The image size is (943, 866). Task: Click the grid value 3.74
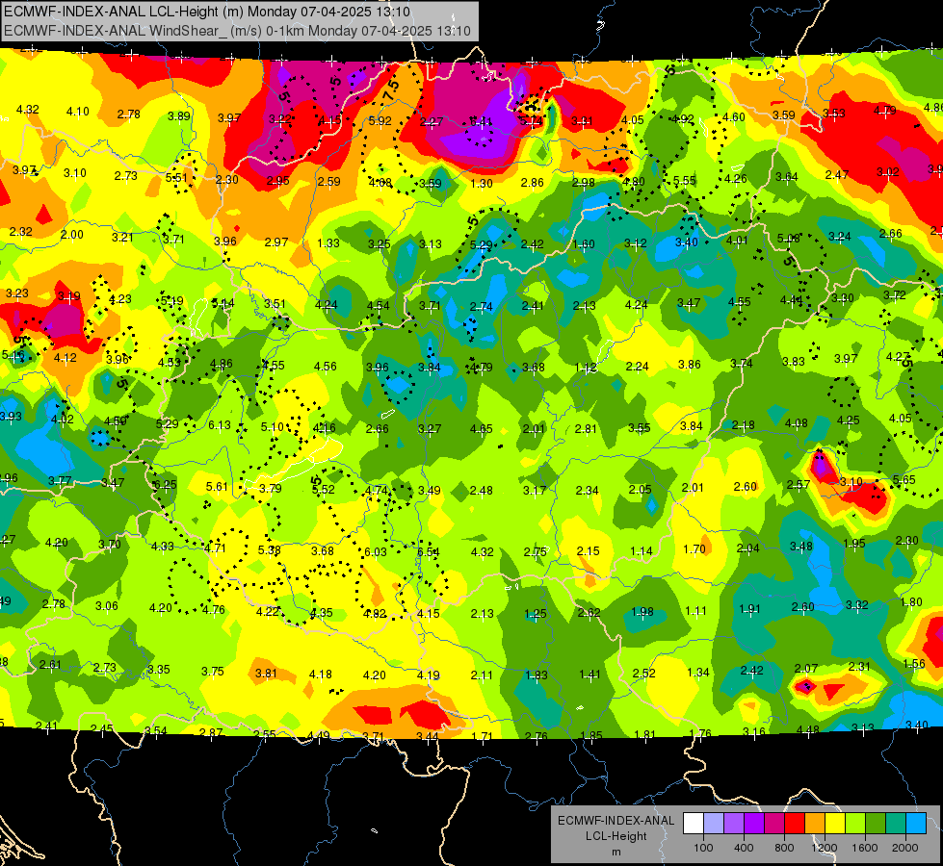click(742, 363)
